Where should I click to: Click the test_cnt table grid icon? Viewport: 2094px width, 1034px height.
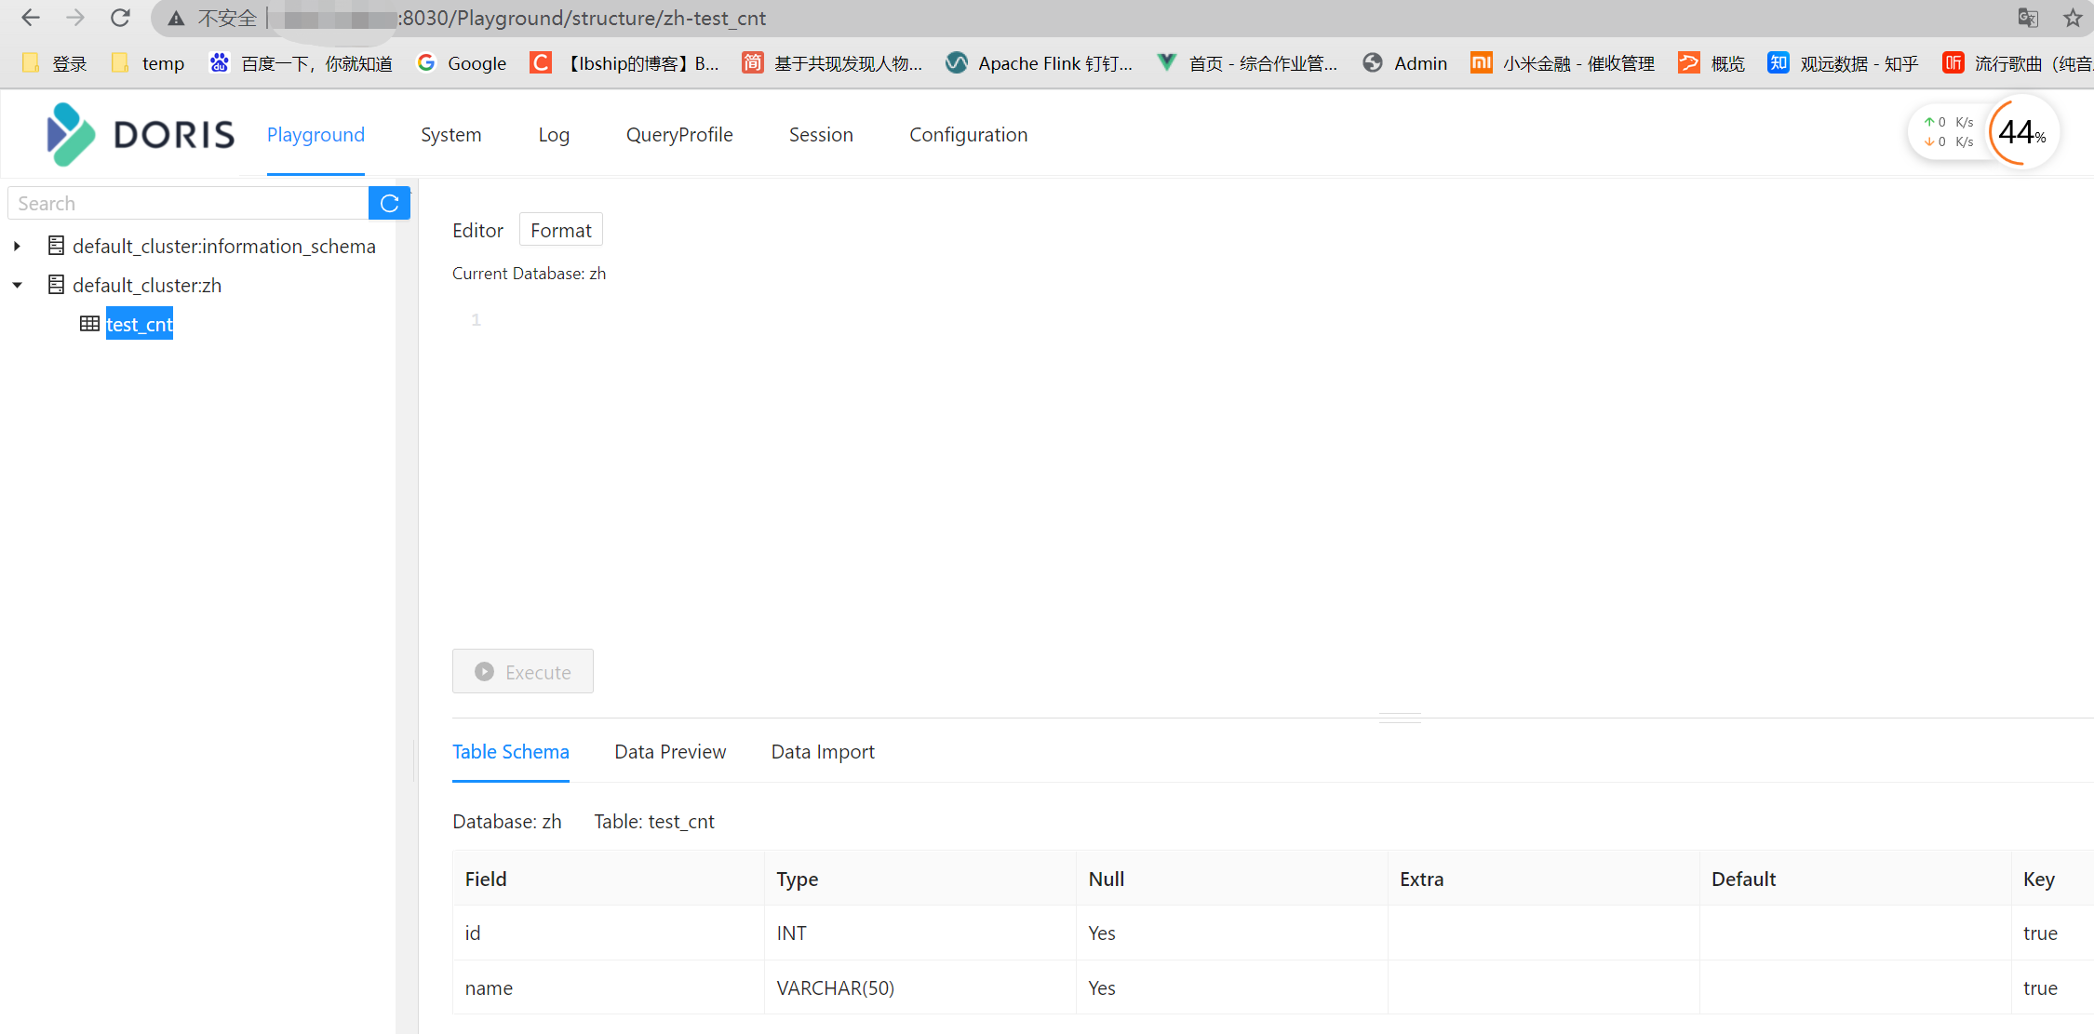pyautogui.click(x=89, y=324)
